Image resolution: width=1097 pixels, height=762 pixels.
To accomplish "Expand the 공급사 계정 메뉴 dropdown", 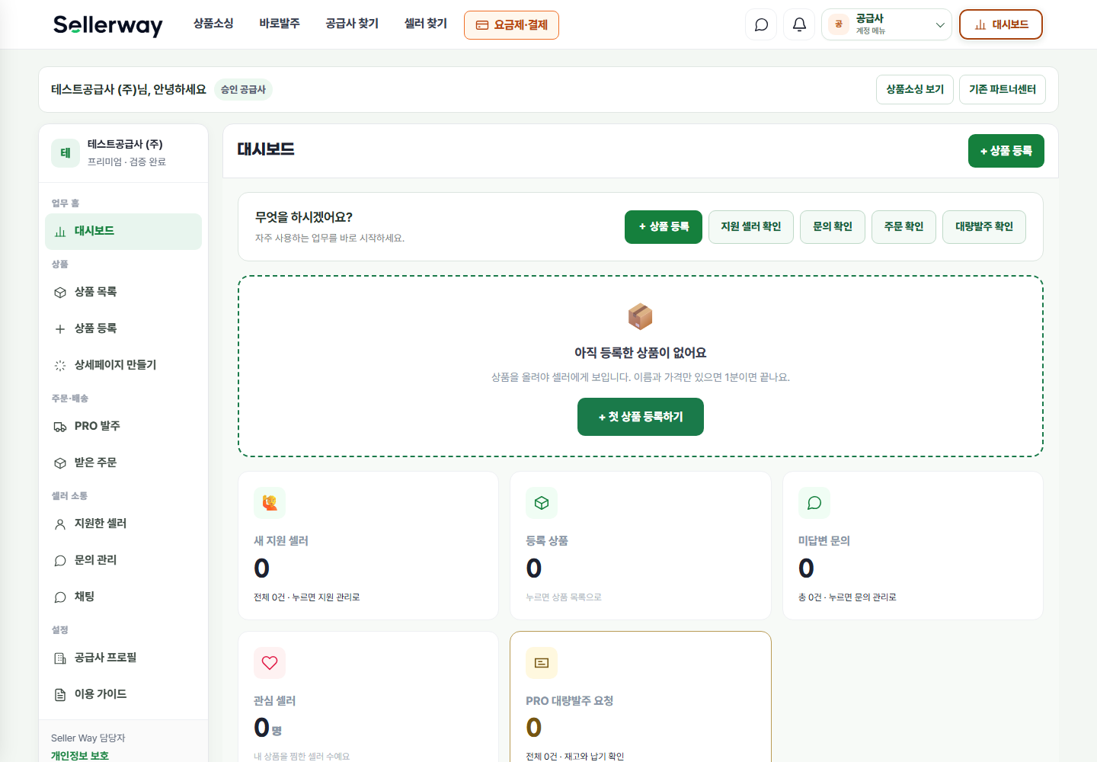I will click(x=887, y=24).
